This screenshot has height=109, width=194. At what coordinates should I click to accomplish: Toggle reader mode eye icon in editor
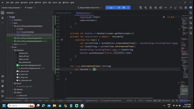[x=164, y=17]
